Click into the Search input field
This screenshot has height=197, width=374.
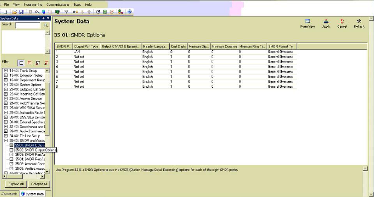click(28, 26)
